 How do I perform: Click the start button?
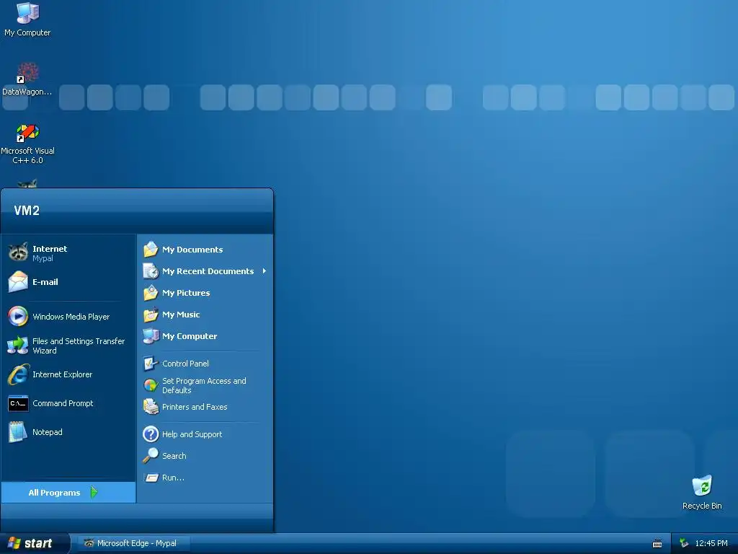pyautogui.click(x=35, y=543)
